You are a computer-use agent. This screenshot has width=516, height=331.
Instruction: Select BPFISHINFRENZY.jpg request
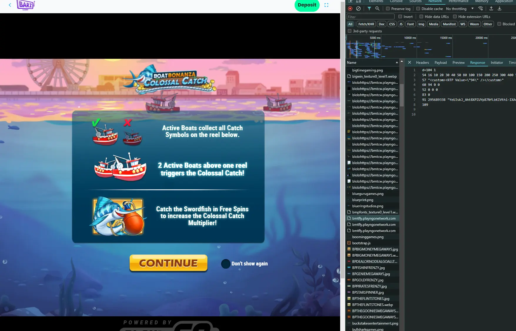pos(373,268)
